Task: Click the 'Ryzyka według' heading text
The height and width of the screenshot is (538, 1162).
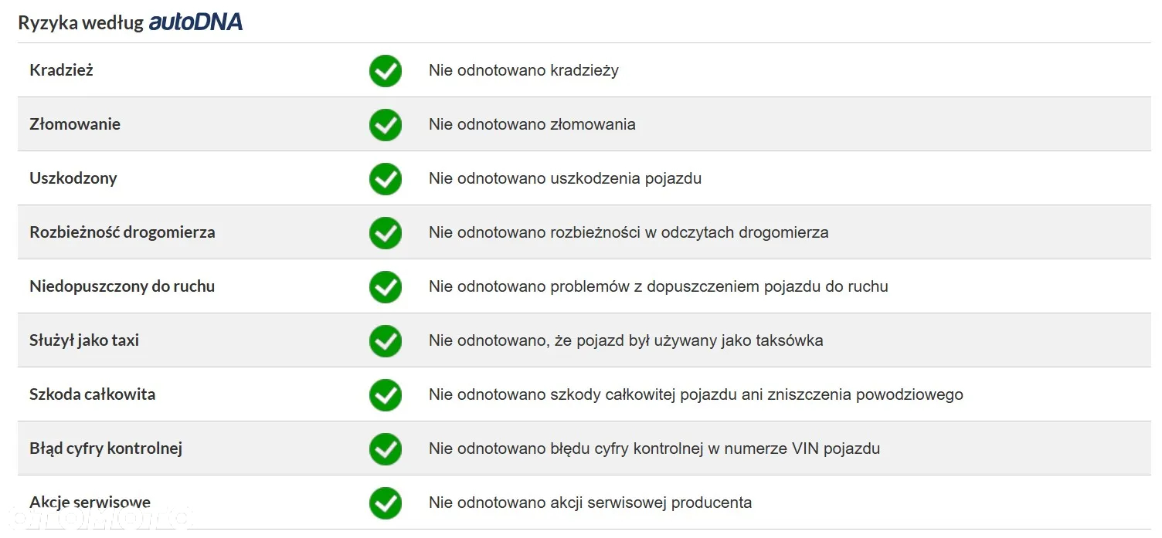Action: click(x=81, y=23)
